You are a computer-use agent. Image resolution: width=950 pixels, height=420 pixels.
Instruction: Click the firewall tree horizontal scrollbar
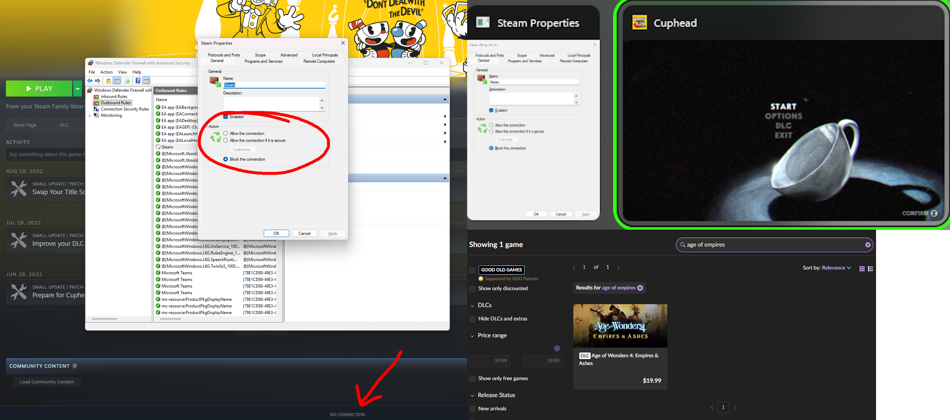click(x=104, y=319)
